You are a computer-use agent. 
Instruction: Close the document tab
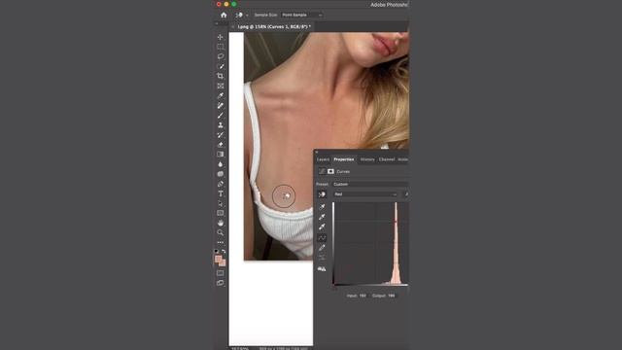233,27
